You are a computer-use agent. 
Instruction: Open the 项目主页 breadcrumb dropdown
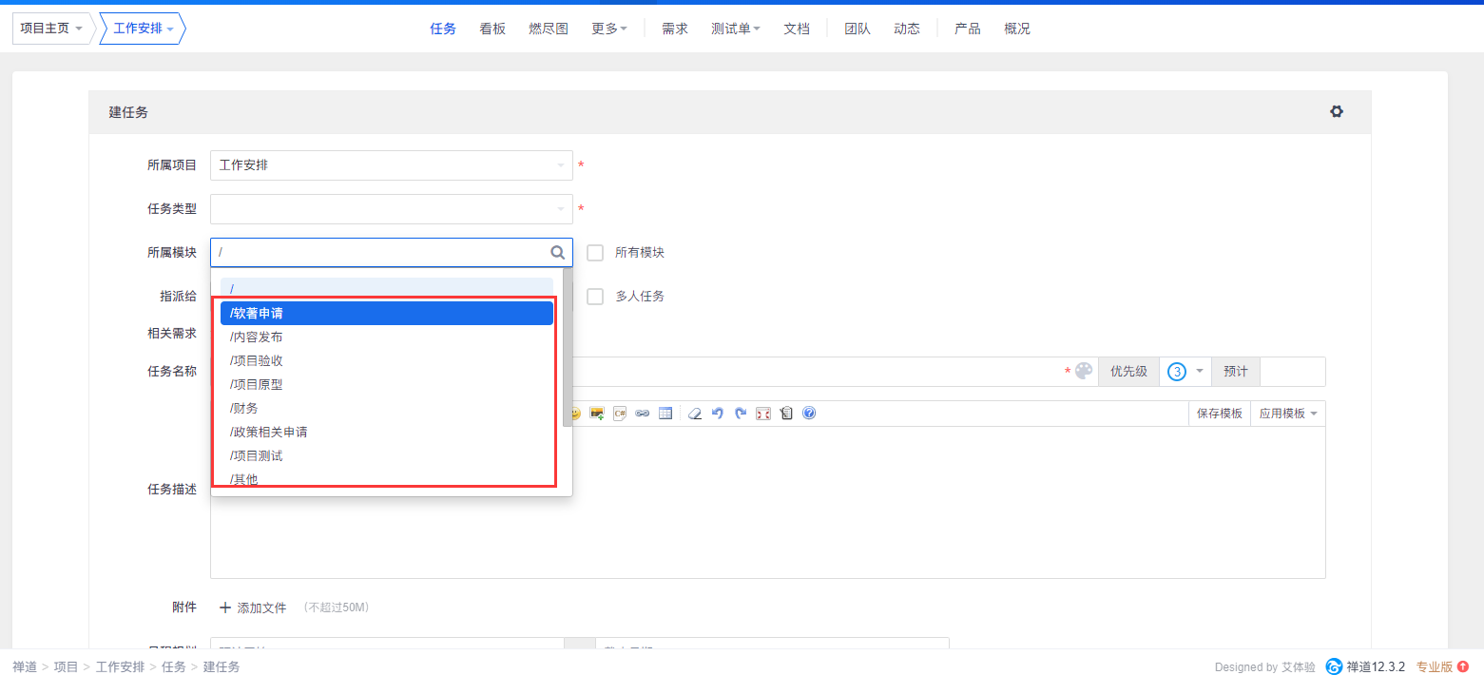click(x=51, y=29)
